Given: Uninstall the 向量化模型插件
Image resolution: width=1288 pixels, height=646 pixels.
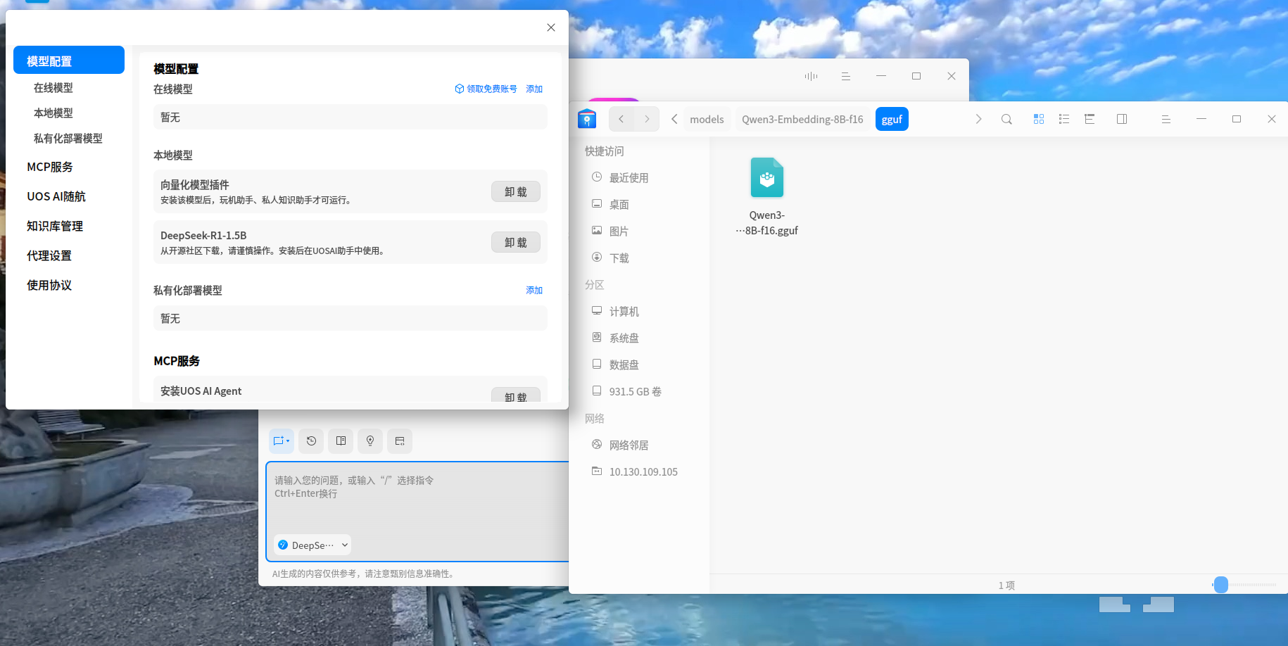Looking at the screenshot, I should 516,191.
